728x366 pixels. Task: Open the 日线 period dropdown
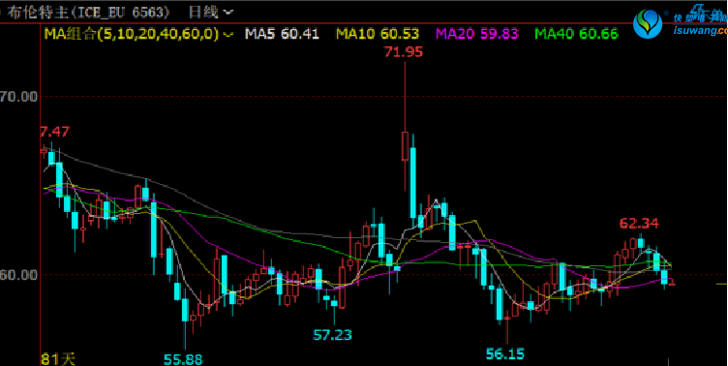click(210, 12)
